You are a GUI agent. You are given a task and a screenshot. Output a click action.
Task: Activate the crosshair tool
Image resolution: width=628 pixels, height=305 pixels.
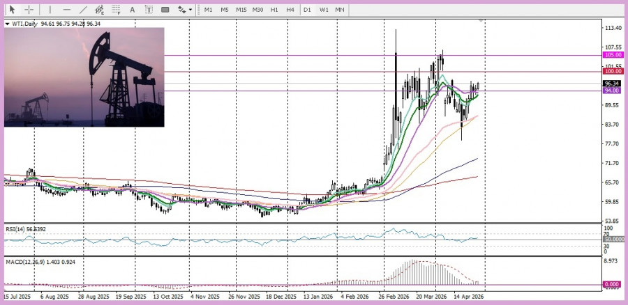29,10
